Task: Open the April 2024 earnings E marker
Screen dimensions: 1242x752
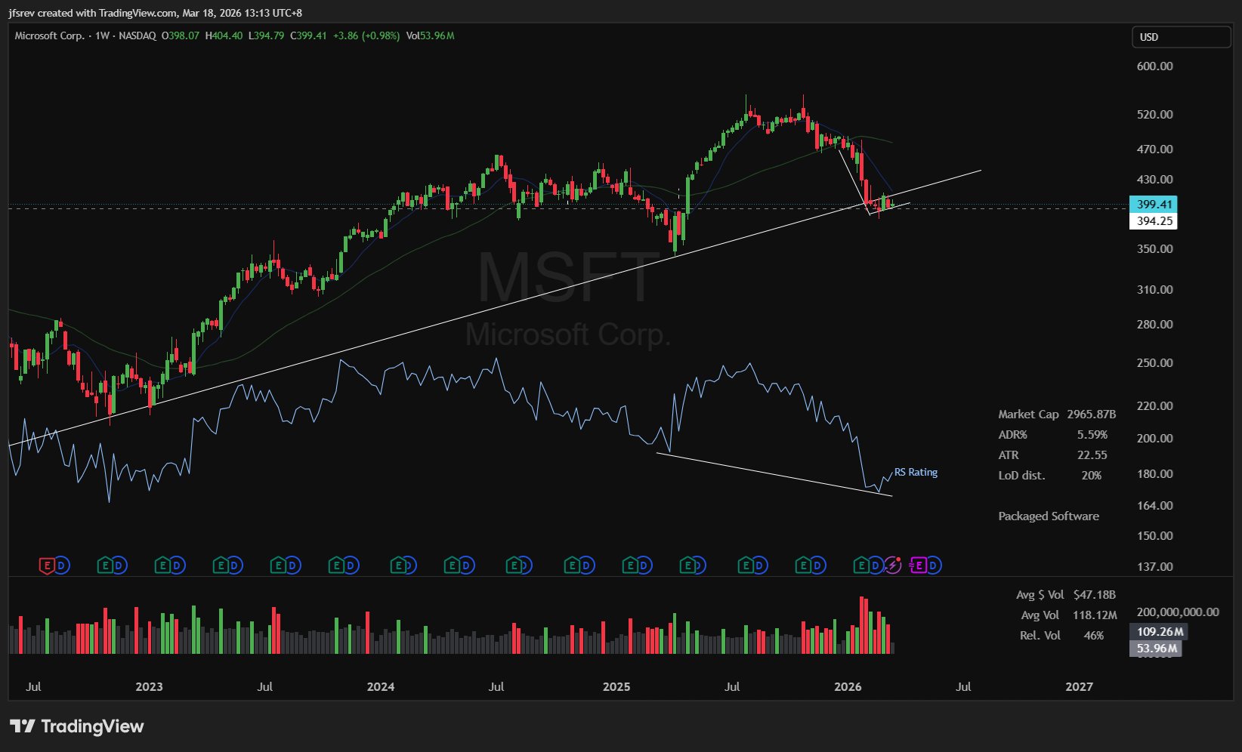Action: [452, 565]
